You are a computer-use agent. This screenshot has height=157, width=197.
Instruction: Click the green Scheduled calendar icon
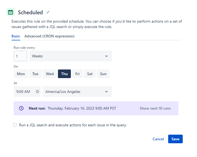11,12
